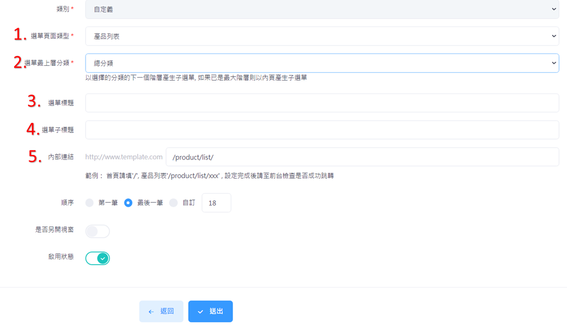Click the http://www.template.com URL prefix text
Viewport: 567px width, 330px height.
[124, 157]
